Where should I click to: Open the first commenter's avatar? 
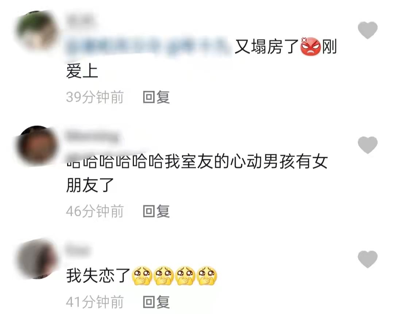[37, 31]
